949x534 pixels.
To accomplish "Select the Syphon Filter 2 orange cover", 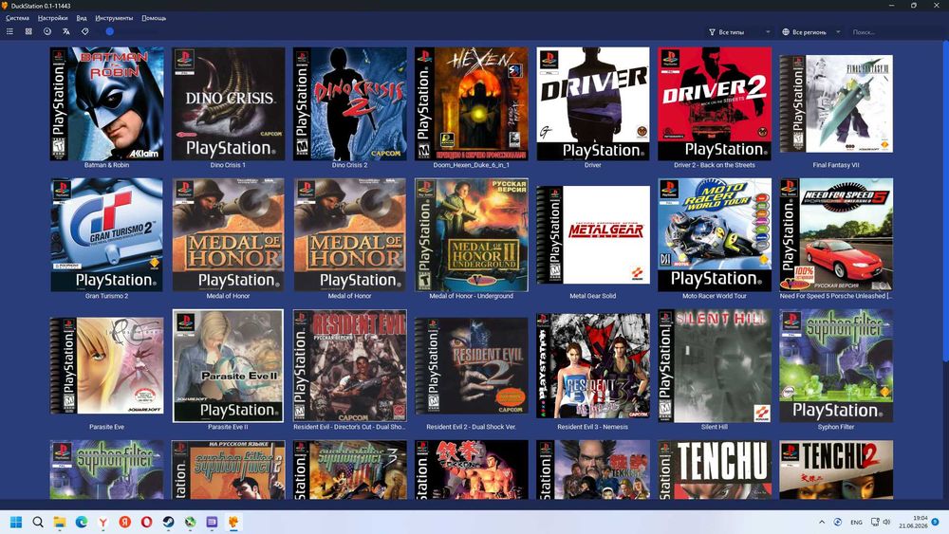I will [x=228, y=470].
